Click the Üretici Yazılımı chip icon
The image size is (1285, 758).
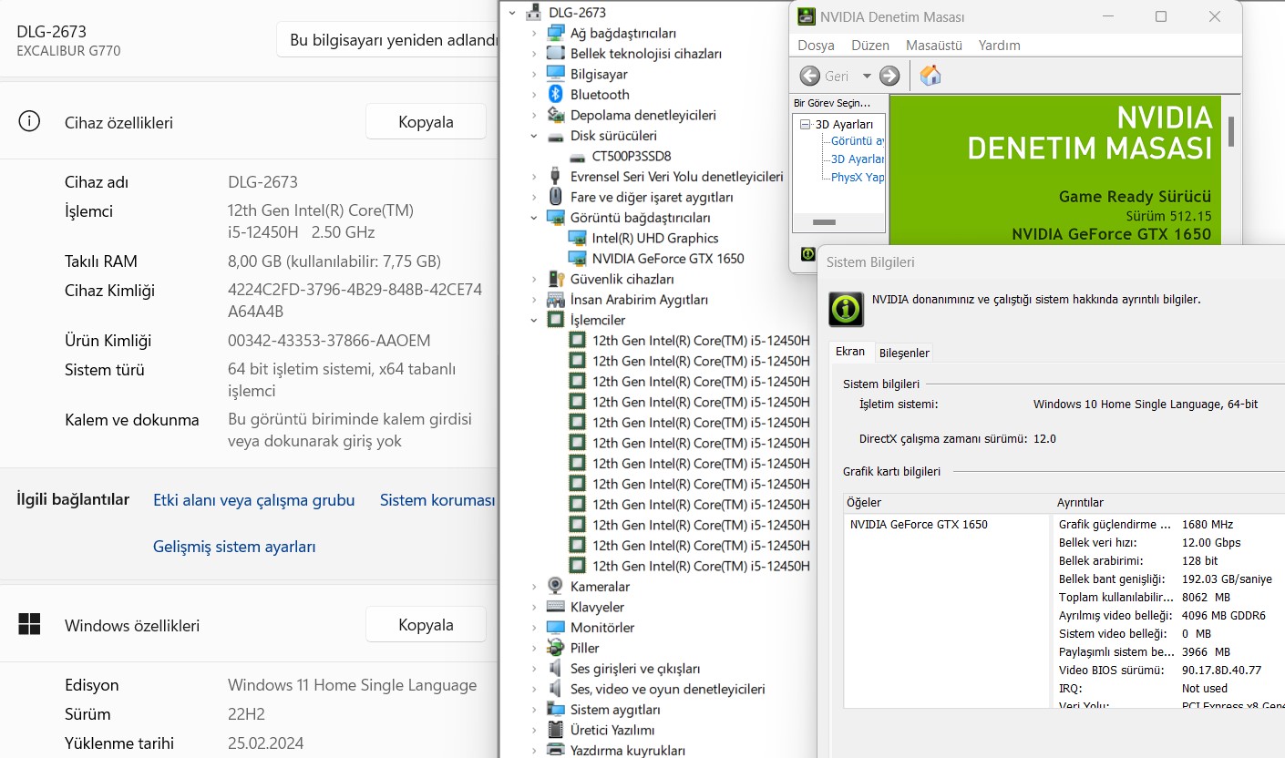pyautogui.click(x=555, y=730)
